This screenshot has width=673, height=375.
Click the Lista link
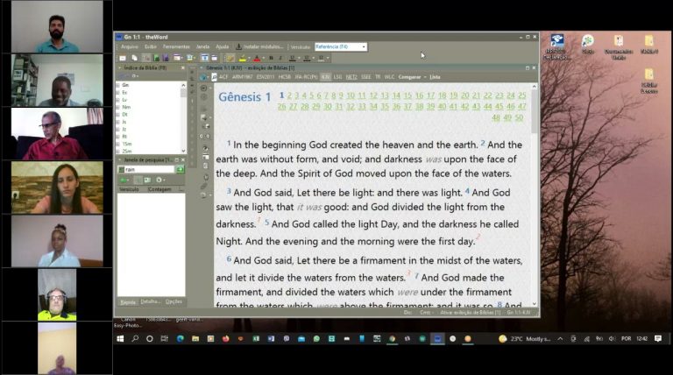(435, 77)
